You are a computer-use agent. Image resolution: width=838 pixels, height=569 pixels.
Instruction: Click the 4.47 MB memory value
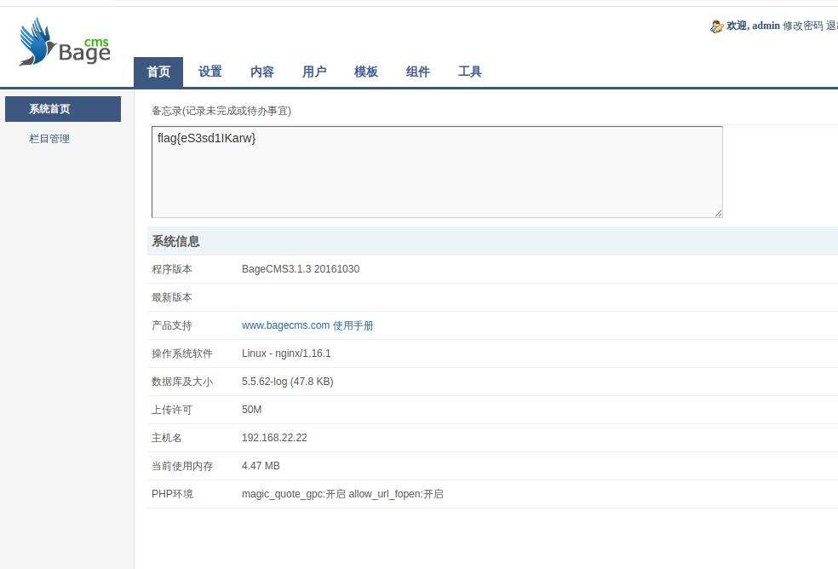(x=261, y=466)
